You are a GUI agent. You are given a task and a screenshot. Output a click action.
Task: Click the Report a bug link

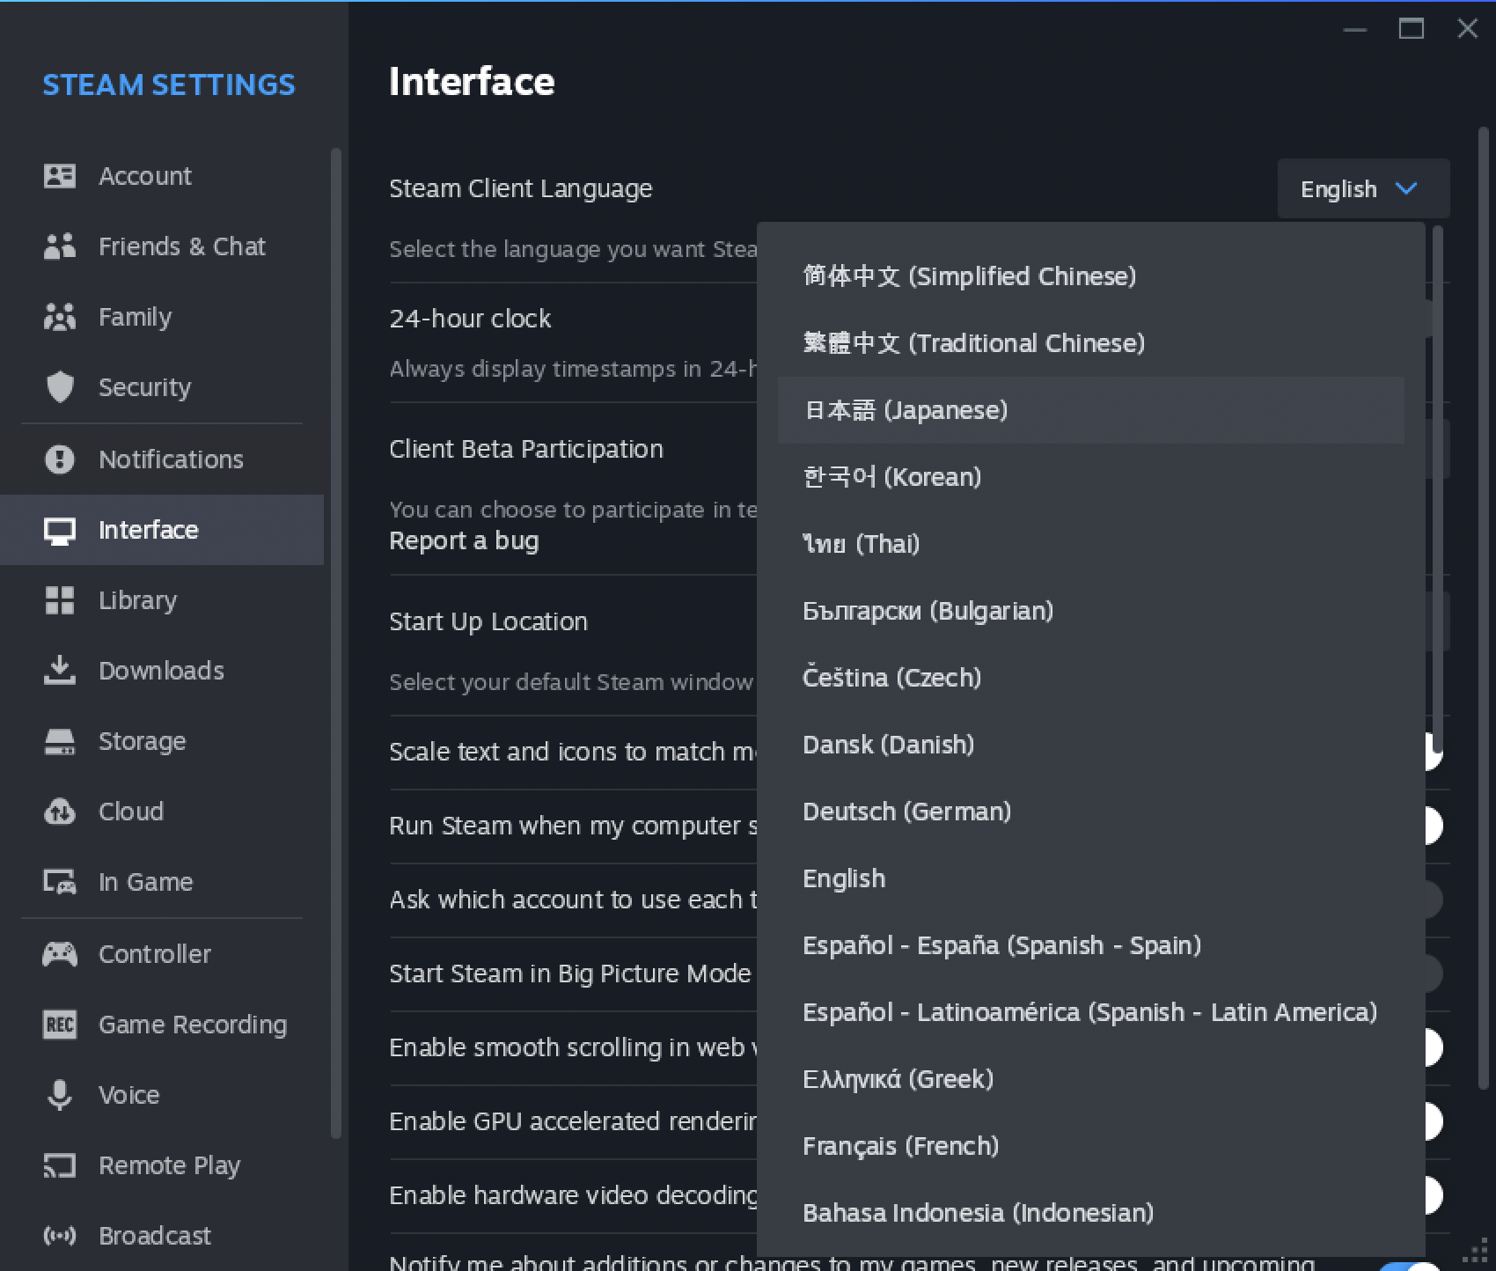point(464,540)
